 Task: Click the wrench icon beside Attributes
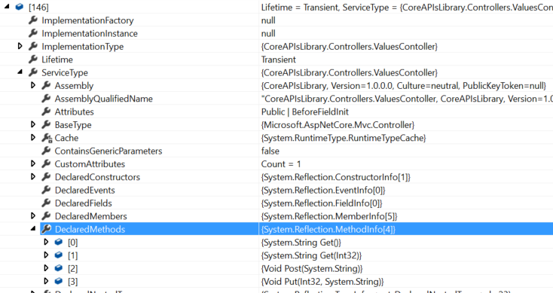point(46,111)
